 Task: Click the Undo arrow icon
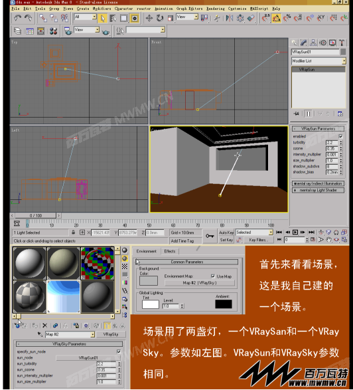click(17, 18)
